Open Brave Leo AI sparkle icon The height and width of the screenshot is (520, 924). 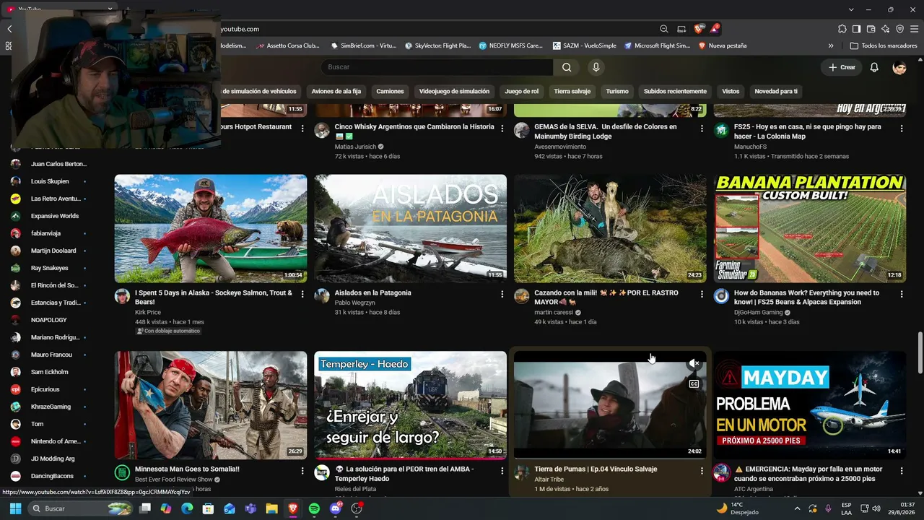click(886, 29)
